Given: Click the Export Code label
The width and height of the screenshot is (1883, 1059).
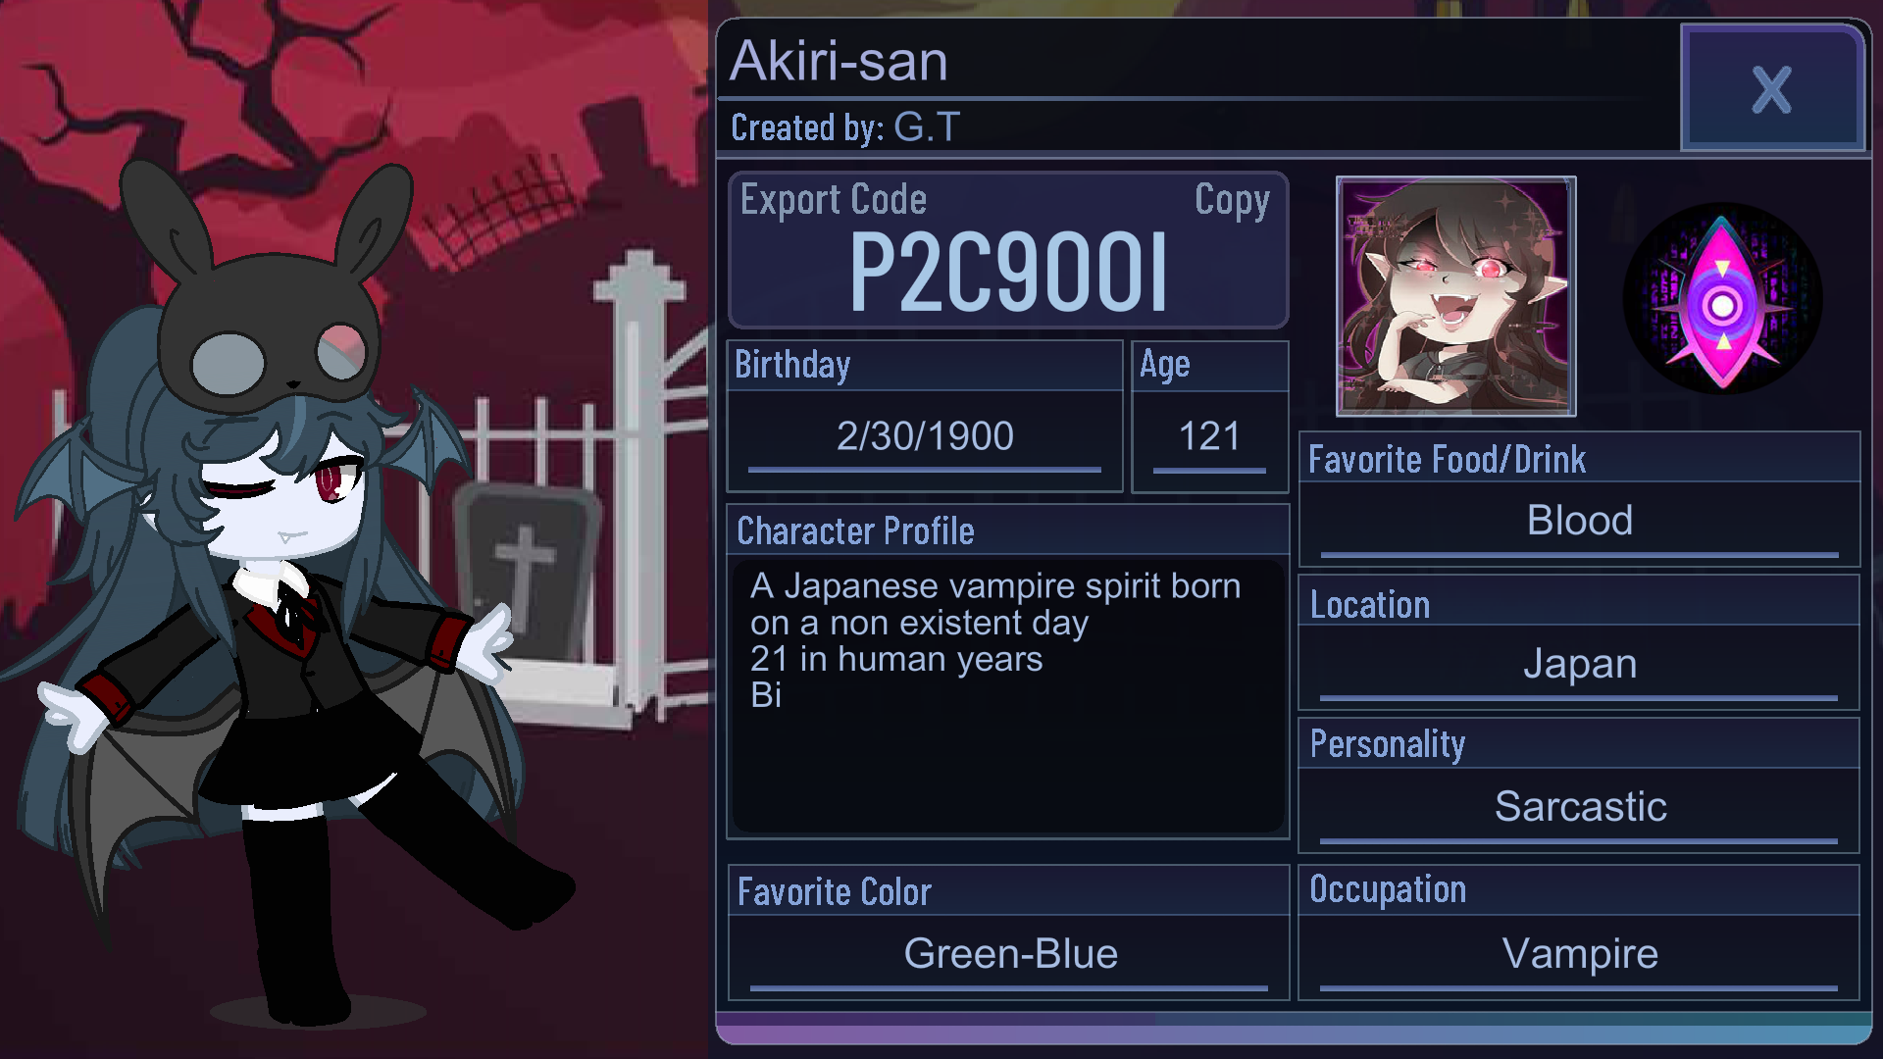Looking at the screenshot, I should point(833,200).
